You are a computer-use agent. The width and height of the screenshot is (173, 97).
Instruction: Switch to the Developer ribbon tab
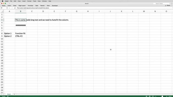pyautogui.click(x=55, y=6)
